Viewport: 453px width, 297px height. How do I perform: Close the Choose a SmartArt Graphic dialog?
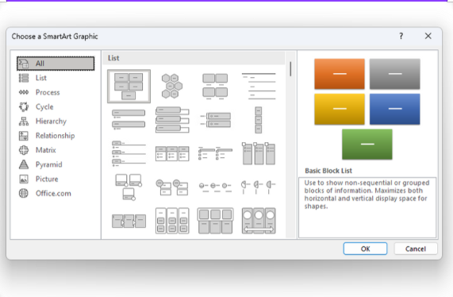pos(428,36)
